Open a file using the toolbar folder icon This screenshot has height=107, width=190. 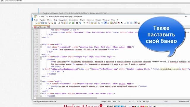coord(39,23)
